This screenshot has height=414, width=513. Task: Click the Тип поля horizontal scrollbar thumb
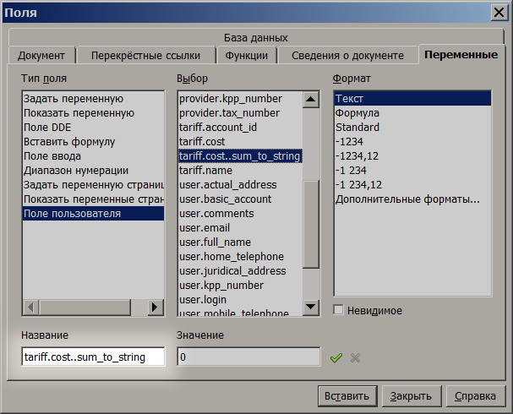(x=85, y=308)
